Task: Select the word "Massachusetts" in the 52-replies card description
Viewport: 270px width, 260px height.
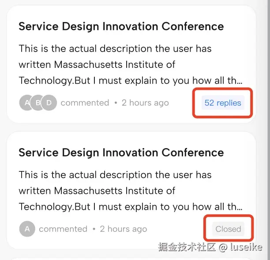Action: click(86, 65)
